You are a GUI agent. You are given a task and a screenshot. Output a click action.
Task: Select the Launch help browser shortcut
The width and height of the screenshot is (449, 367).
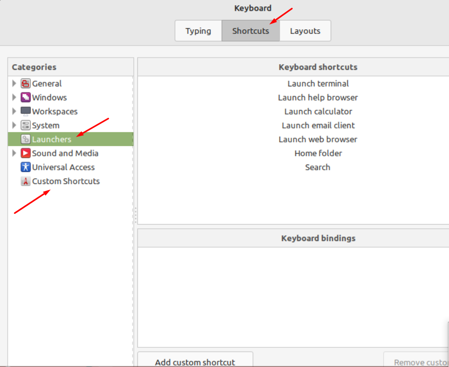tap(318, 97)
